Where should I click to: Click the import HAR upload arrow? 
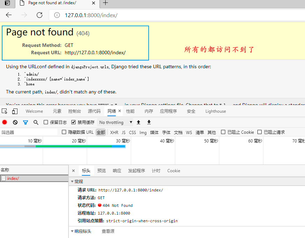click(139, 122)
